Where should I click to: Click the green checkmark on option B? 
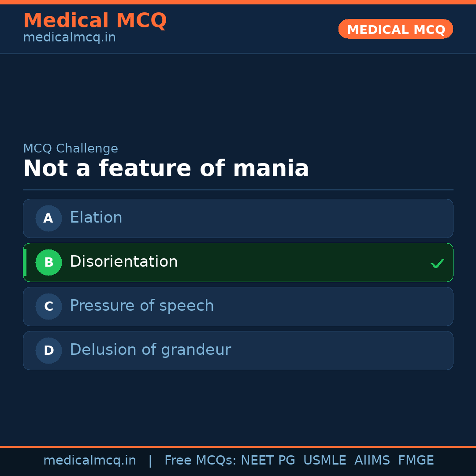438,263
